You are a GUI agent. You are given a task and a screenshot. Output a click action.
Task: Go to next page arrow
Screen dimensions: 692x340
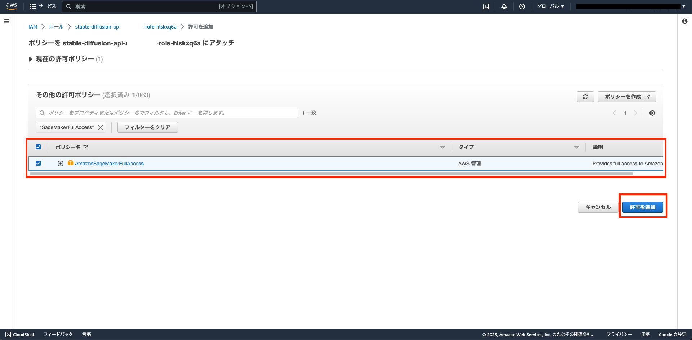(x=635, y=113)
